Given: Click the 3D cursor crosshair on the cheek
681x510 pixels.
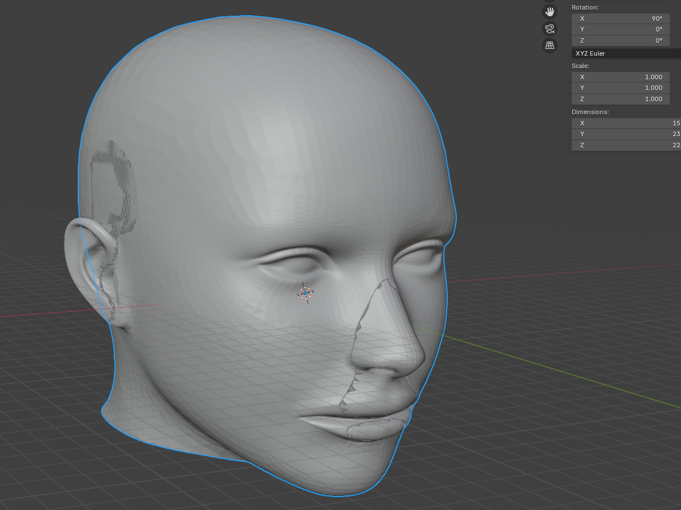Looking at the screenshot, I should [305, 293].
